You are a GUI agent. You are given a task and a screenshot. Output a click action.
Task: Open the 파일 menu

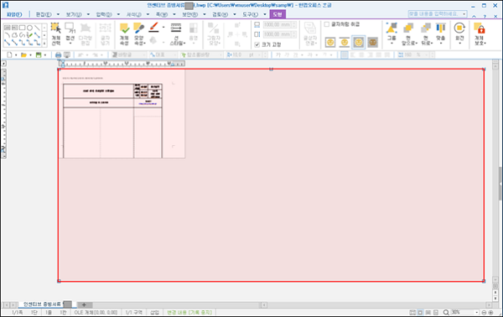[14, 14]
